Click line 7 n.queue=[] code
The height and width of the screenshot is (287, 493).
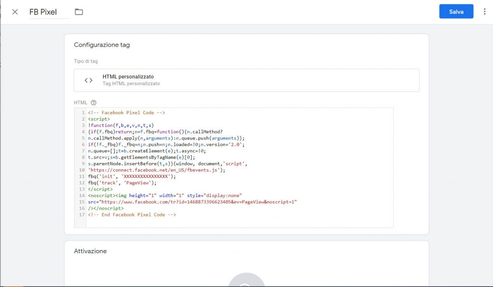click(103, 151)
